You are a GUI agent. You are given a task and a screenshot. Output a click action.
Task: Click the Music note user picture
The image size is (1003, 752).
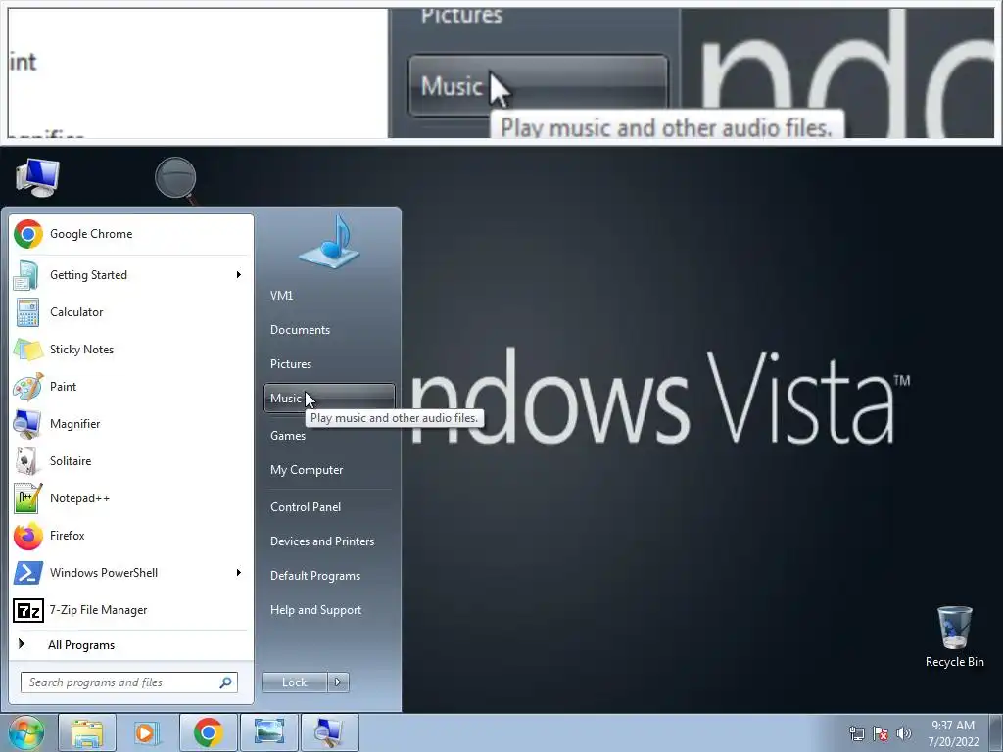click(329, 242)
